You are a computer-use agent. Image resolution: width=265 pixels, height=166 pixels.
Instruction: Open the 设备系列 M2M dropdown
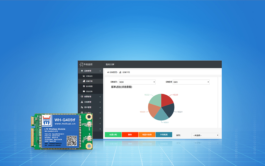coord(137,82)
